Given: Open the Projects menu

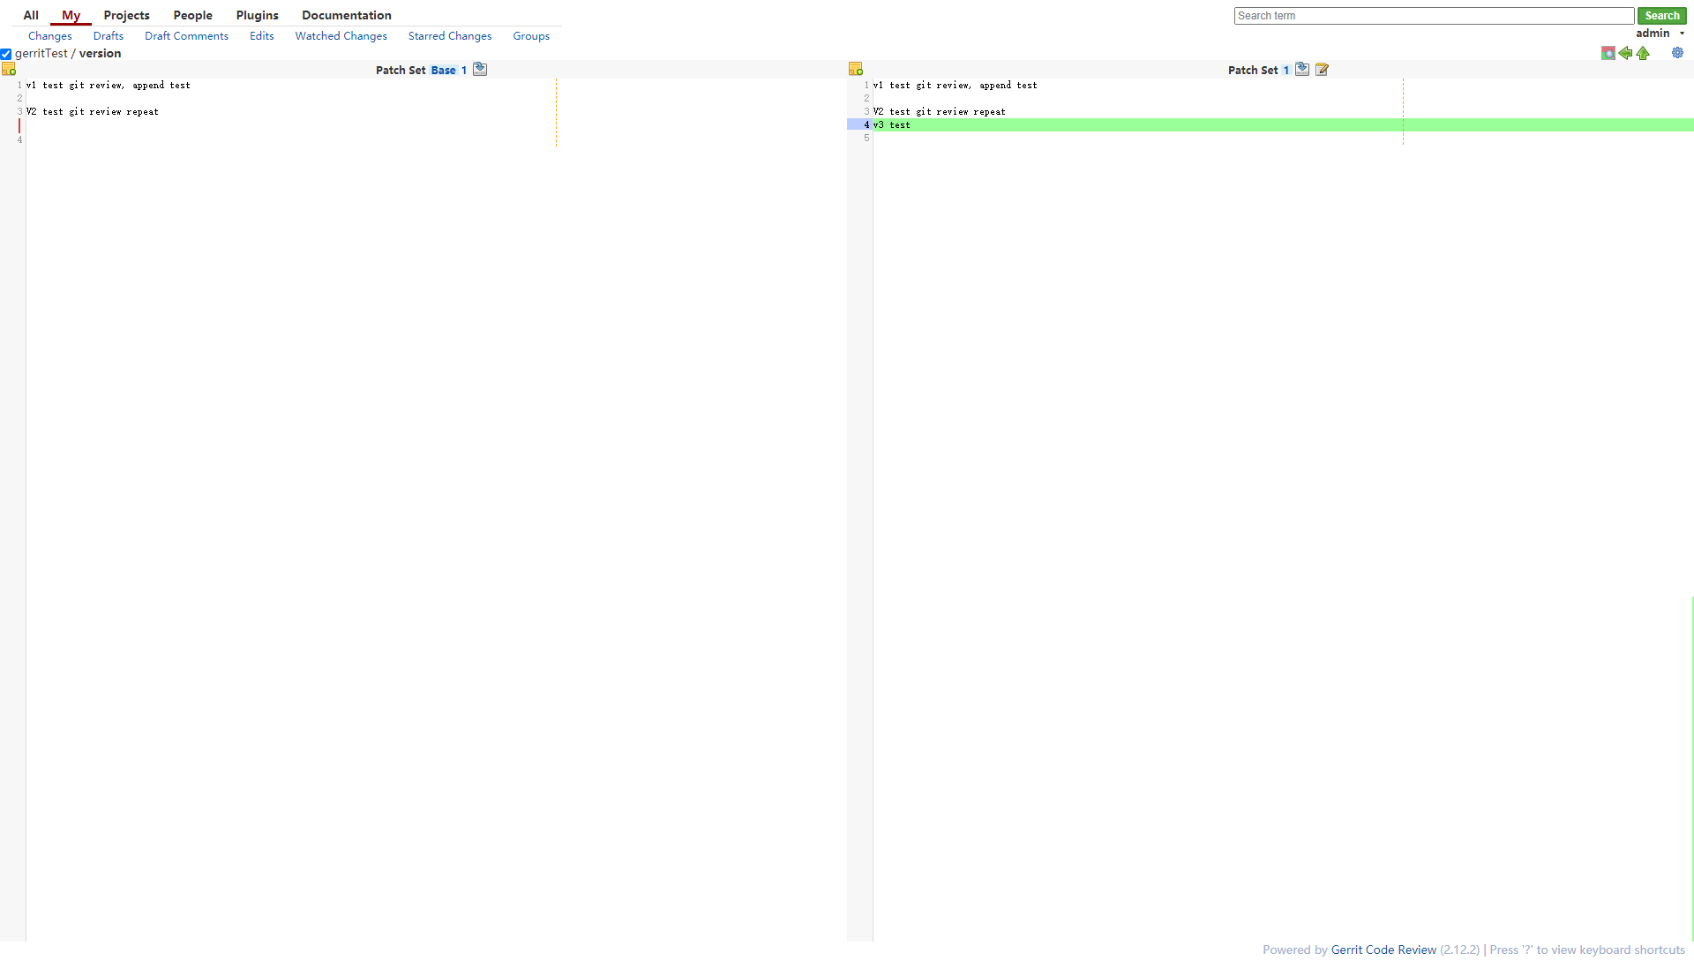Looking at the screenshot, I should coord(126,15).
